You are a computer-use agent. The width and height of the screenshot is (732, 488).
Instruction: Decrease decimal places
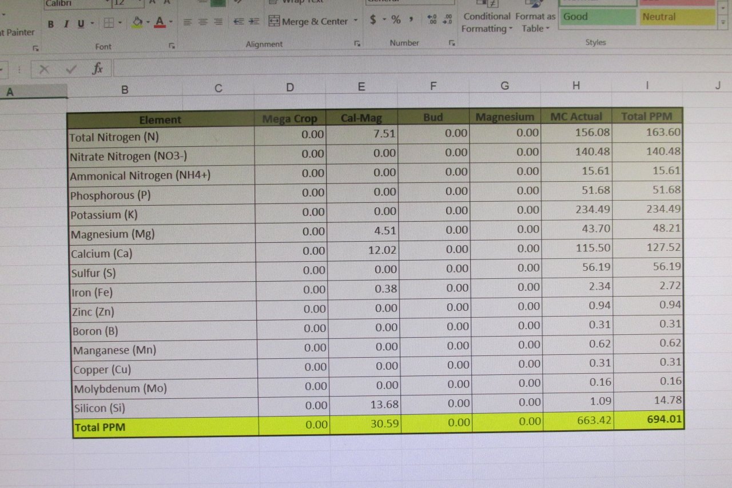(x=448, y=19)
